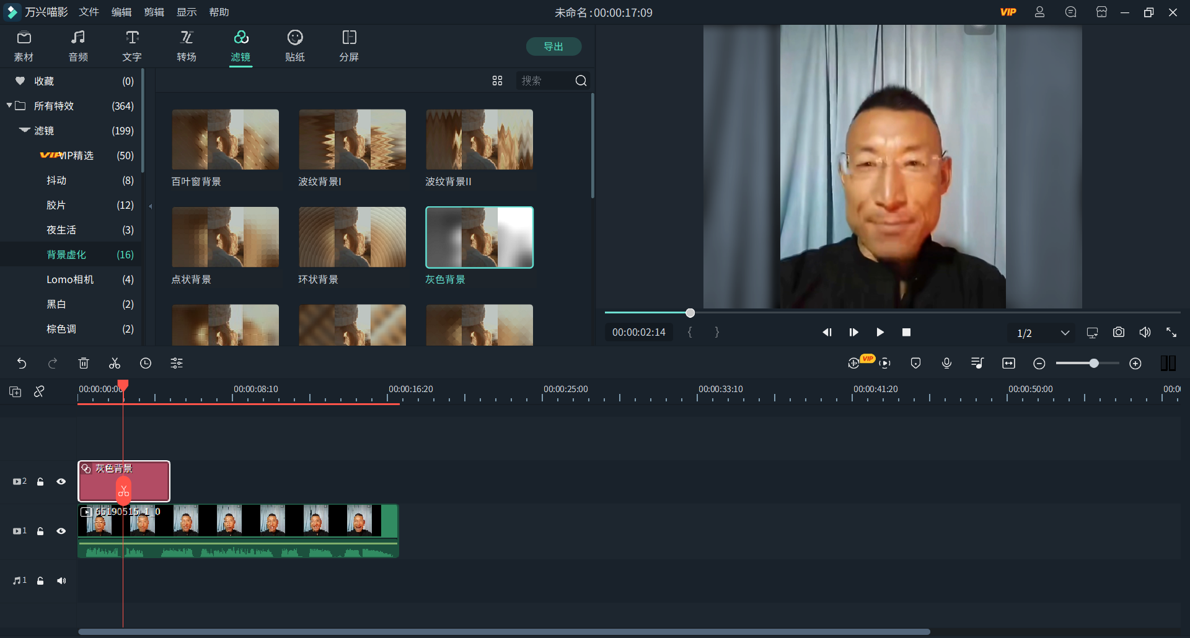This screenshot has height=638, width=1190.
Task: Open the 1/2 preview quality dropdown
Action: tap(1044, 333)
